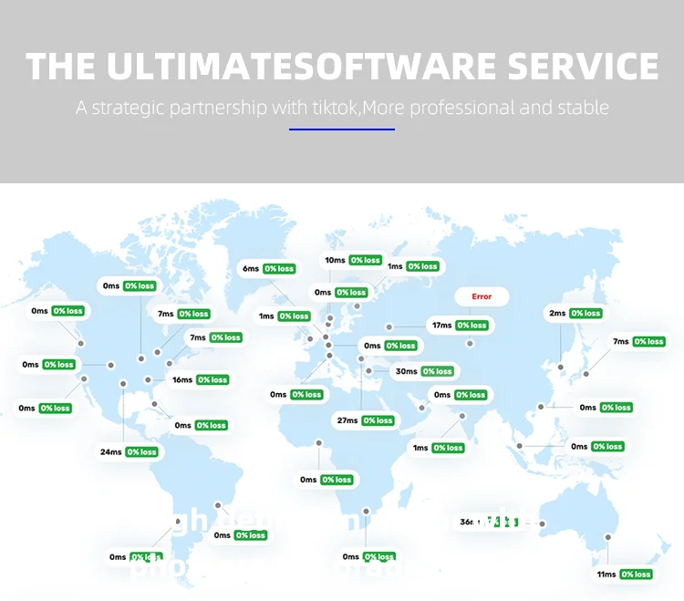Viewport: 684px width, 601px height.
Task: Click the map dot linked to 2ms label
Action: pyautogui.click(x=561, y=368)
